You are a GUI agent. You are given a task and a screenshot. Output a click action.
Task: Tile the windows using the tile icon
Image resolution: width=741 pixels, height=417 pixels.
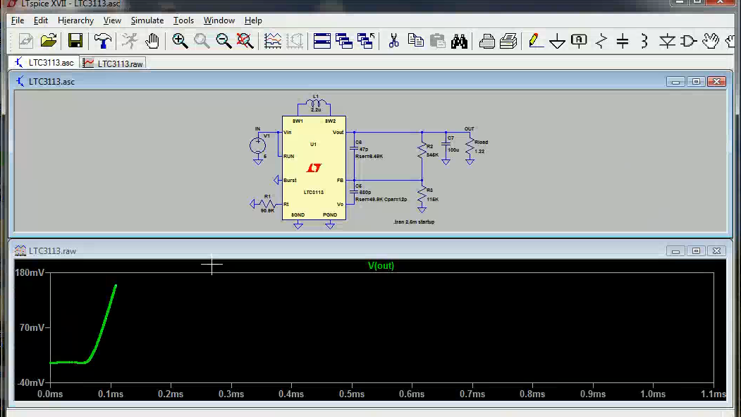pos(321,41)
